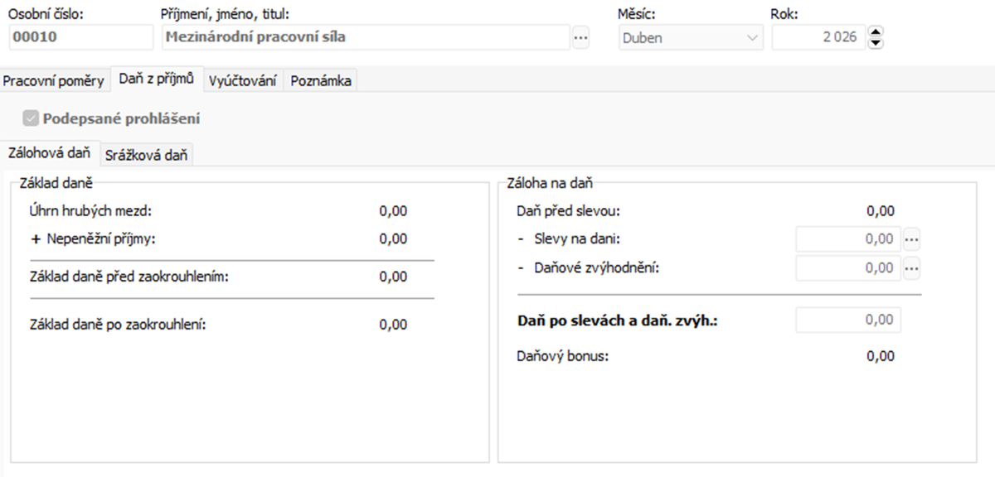The height and width of the screenshot is (477, 995).
Task: Focus the Příjmení, jméno, titul field
Action: click(363, 37)
